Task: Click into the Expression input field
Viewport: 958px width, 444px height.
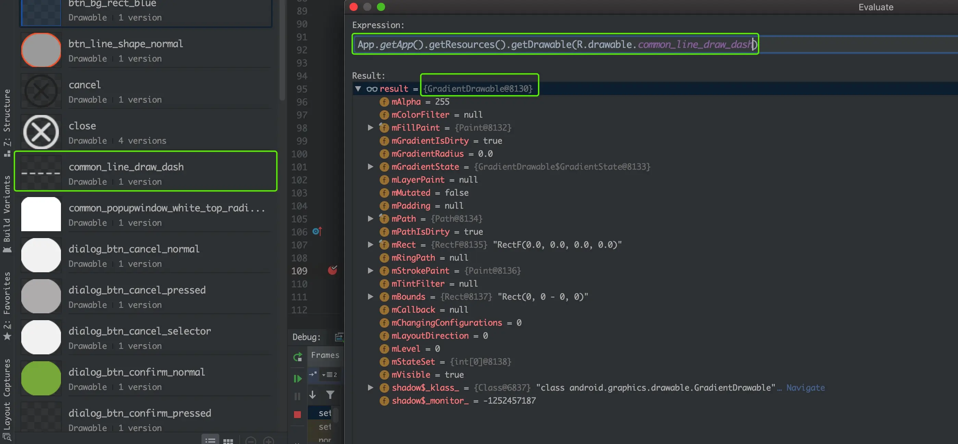Action: (554, 44)
